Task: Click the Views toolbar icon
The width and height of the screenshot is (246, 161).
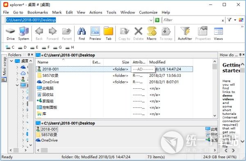Action: (218, 34)
